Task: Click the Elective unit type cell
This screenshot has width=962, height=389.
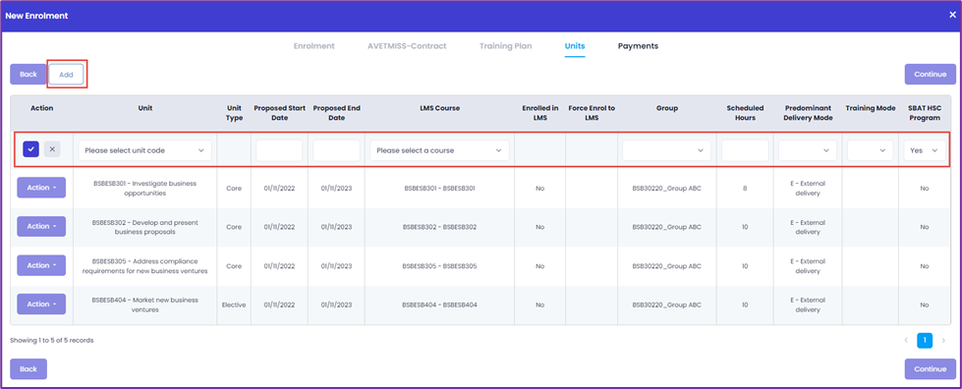Action: point(234,305)
